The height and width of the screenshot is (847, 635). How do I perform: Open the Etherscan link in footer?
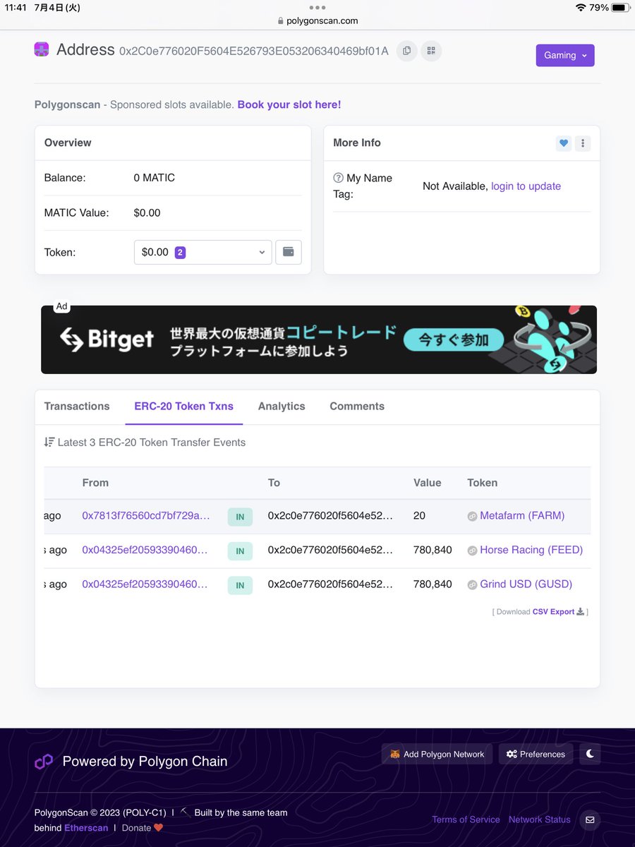click(x=86, y=828)
